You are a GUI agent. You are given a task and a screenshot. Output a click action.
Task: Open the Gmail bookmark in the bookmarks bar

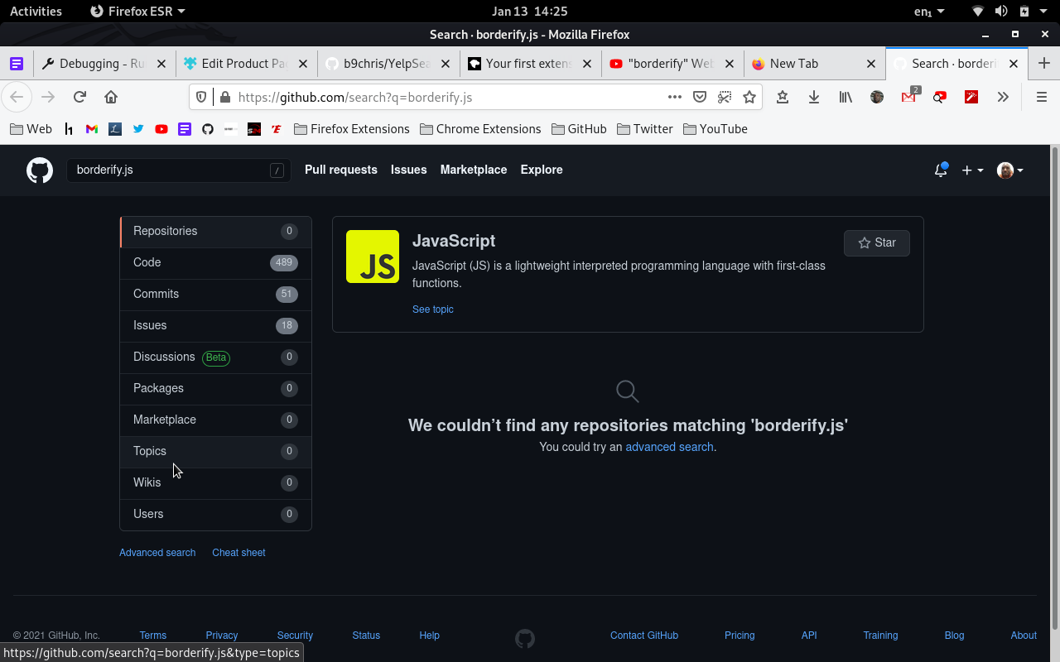click(x=92, y=129)
